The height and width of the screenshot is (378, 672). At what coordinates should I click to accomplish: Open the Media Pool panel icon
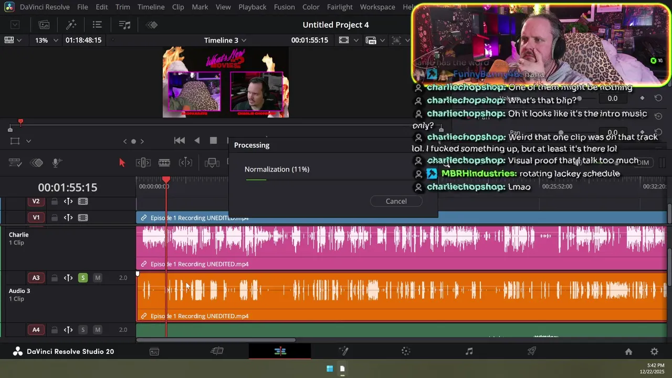(x=44, y=25)
